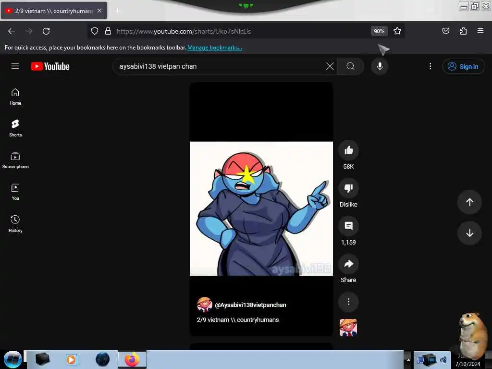
Task: Reset the 90% zoom indicator
Action: click(379, 31)
